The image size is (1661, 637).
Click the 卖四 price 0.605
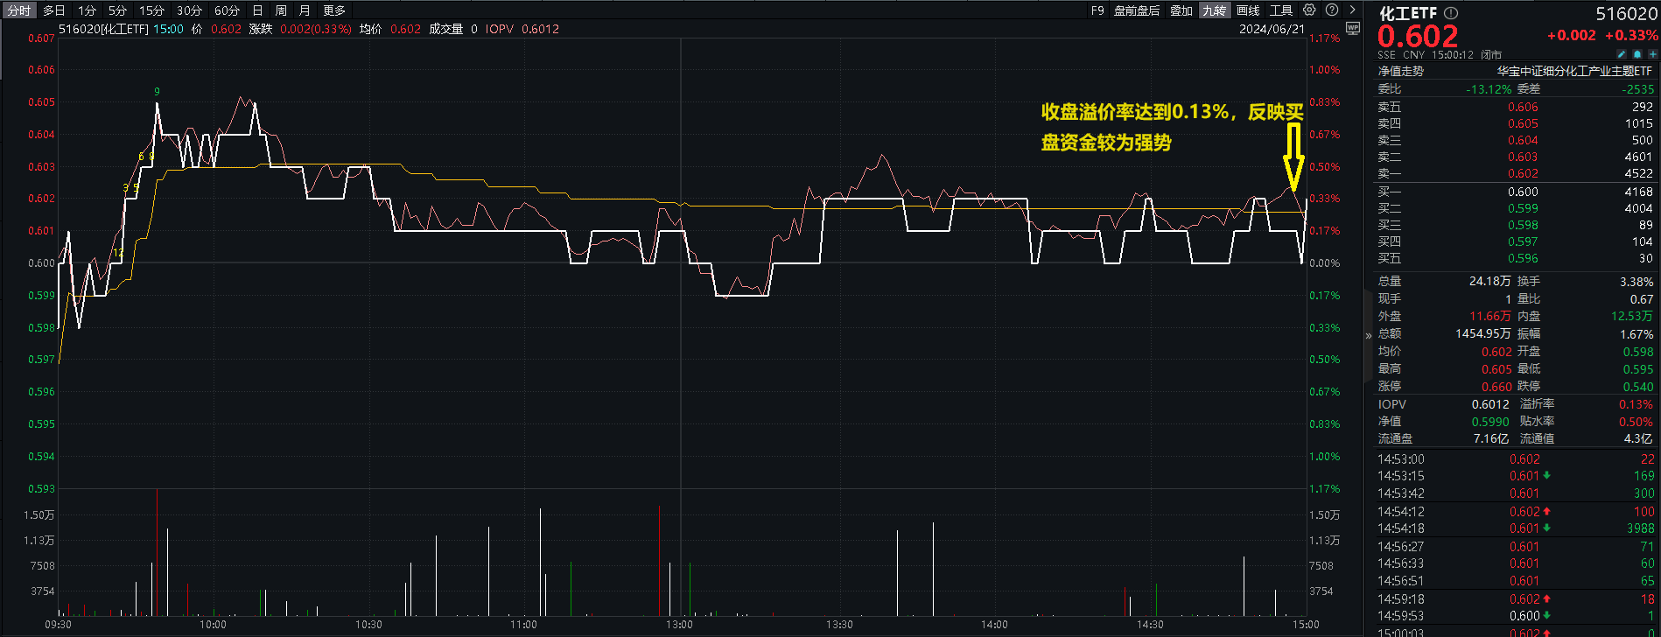pyautogui.click(x=1523, y=123)
